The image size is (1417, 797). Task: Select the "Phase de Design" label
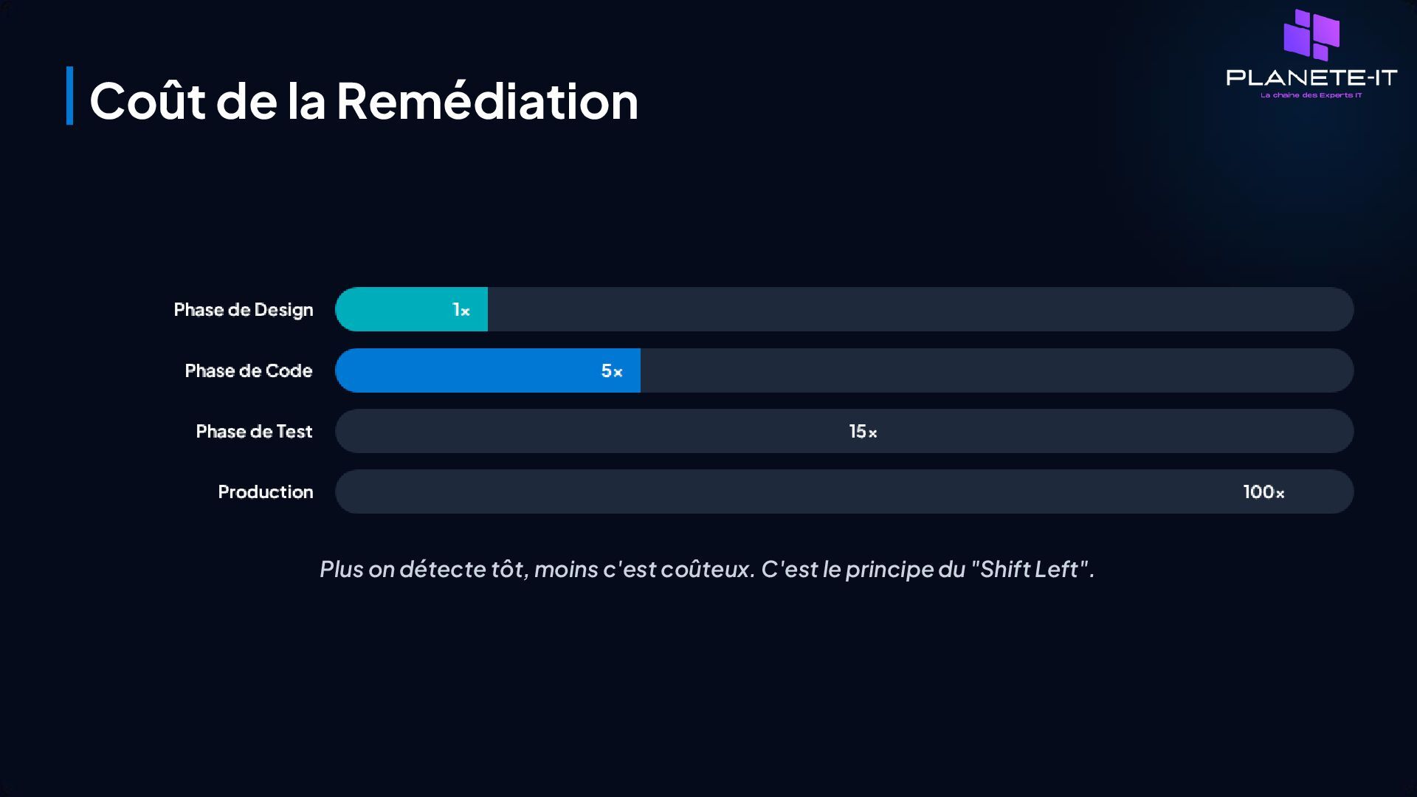point(244,310)
